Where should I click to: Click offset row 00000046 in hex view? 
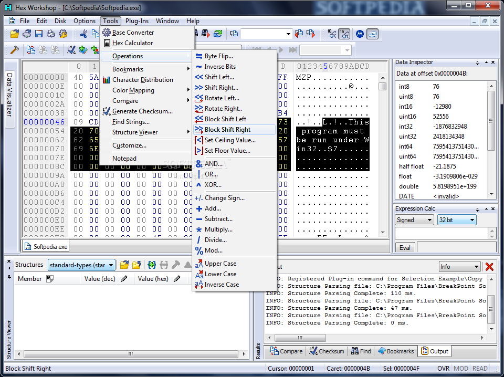click(x=44, y=122)
